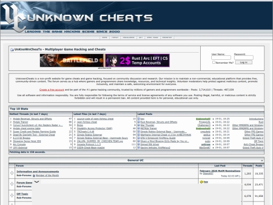273x205 pixels.
Task: Open Super Credit and Medals Farming Guide
Action: [x=34, y=132]
